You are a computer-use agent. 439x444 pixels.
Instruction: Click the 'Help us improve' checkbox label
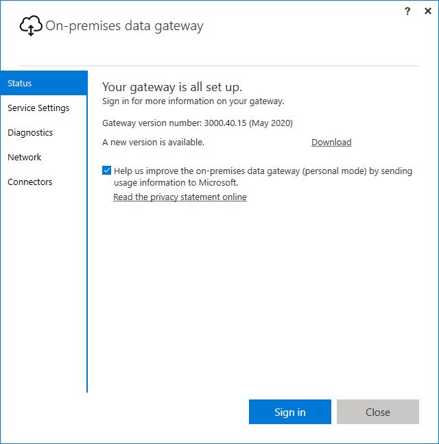pyautogui.click(x=263, y=177)
